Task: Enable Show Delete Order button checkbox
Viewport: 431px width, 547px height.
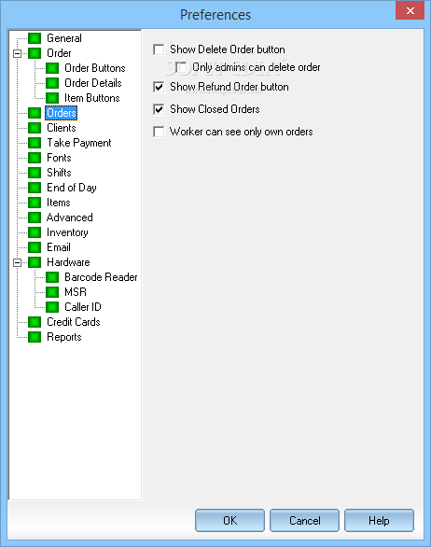Action: pos(159,49)
